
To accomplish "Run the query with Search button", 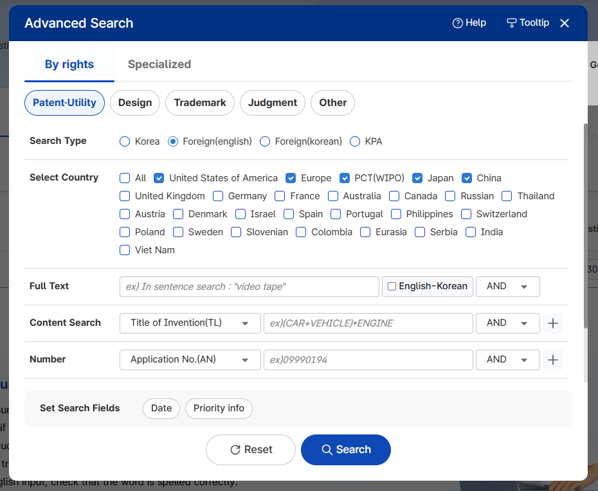I will [346, 450].
